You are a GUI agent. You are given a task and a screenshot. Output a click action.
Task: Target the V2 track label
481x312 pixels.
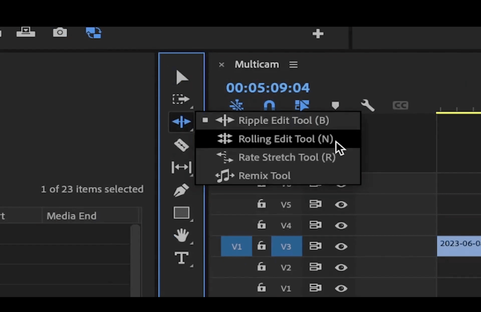286,267
